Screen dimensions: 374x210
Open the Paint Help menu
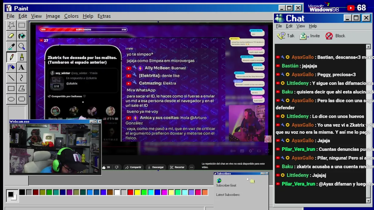pyautogui.click(x=88, y=16)
